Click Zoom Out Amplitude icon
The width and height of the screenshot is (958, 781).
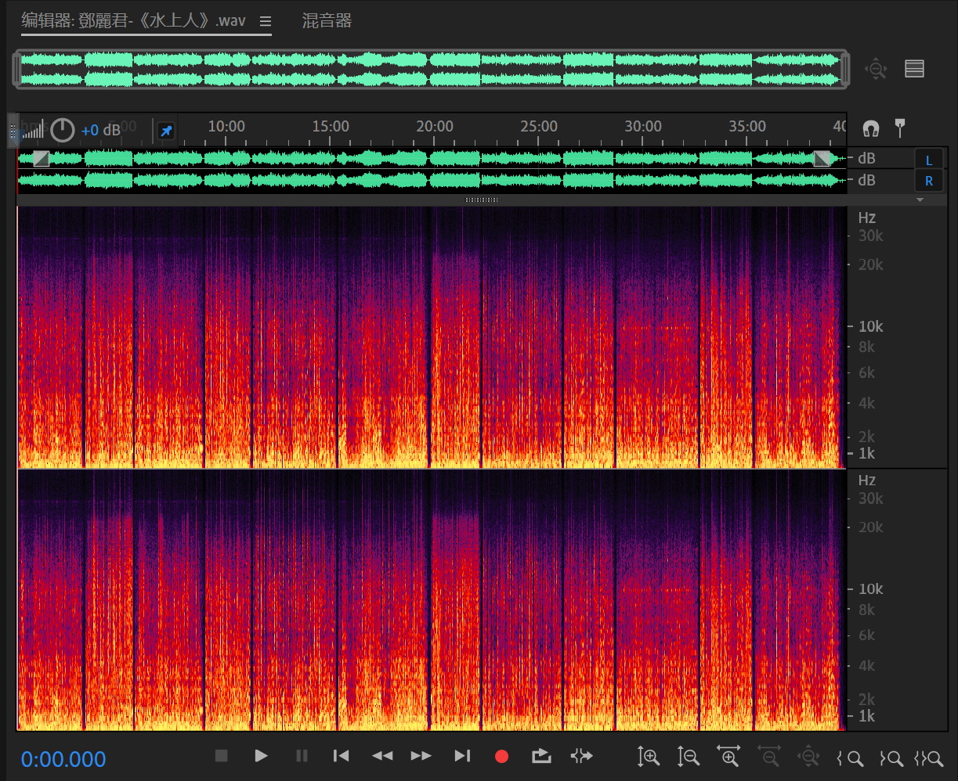coord(689,757)
